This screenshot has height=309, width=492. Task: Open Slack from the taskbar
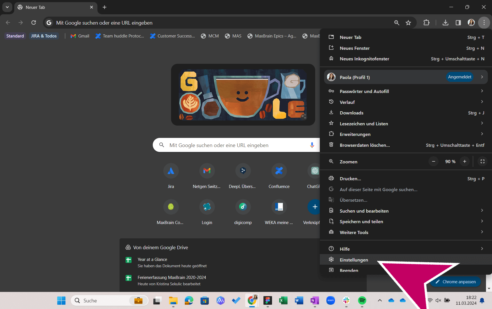pyautogui.click(x=346, y=300)
